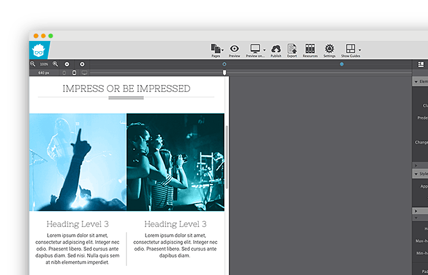
Task: Click the zoom out magnifier icon
Action: coord(33,64)
